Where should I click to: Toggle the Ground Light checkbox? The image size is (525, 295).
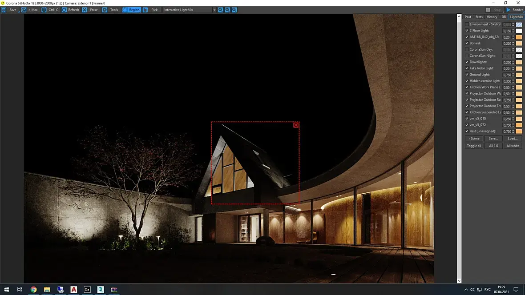(x=467, y=75)
